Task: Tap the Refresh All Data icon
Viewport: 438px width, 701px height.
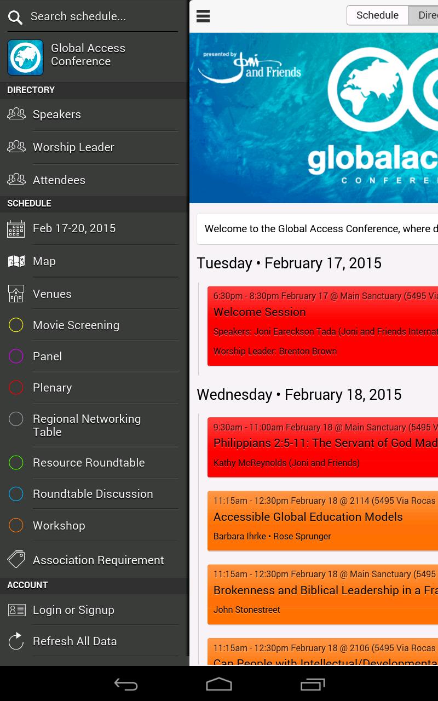Action: [x=16, y=641]
